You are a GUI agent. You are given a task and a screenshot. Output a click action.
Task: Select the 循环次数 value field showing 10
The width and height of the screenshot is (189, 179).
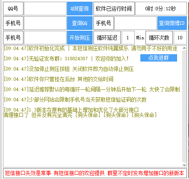coord(180,38)
